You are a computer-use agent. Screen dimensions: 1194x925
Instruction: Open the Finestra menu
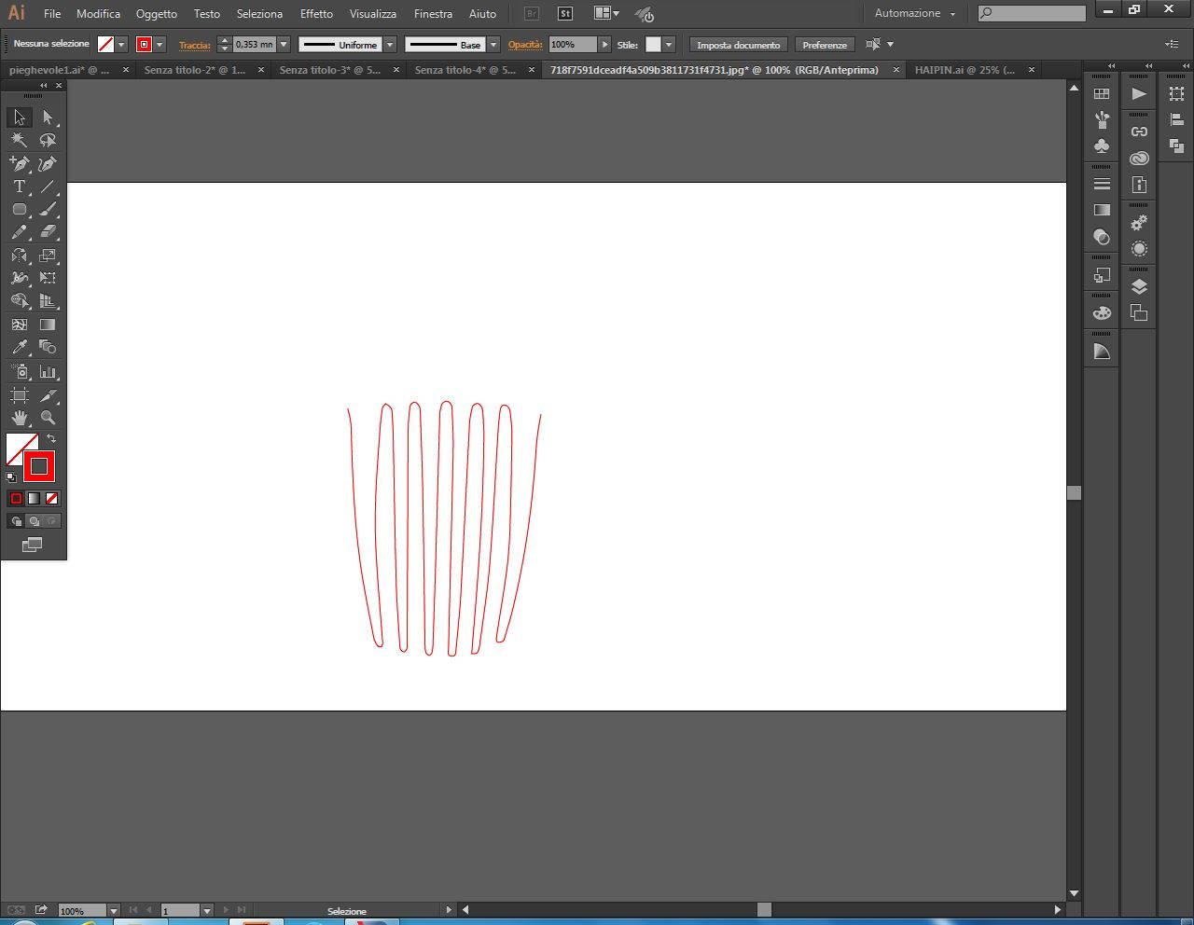(433, 14)
